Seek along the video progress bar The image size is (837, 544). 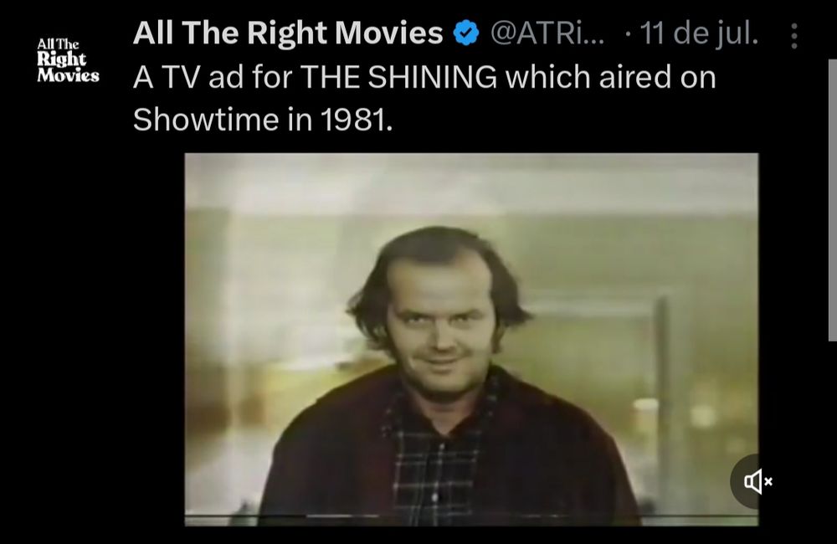[471, 516]
